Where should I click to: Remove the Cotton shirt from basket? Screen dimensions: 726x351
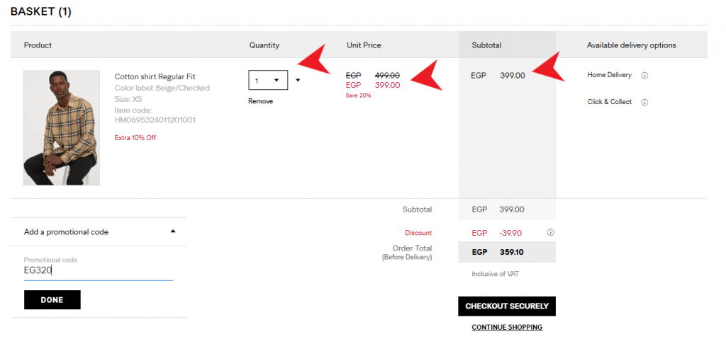pos(260,101)
